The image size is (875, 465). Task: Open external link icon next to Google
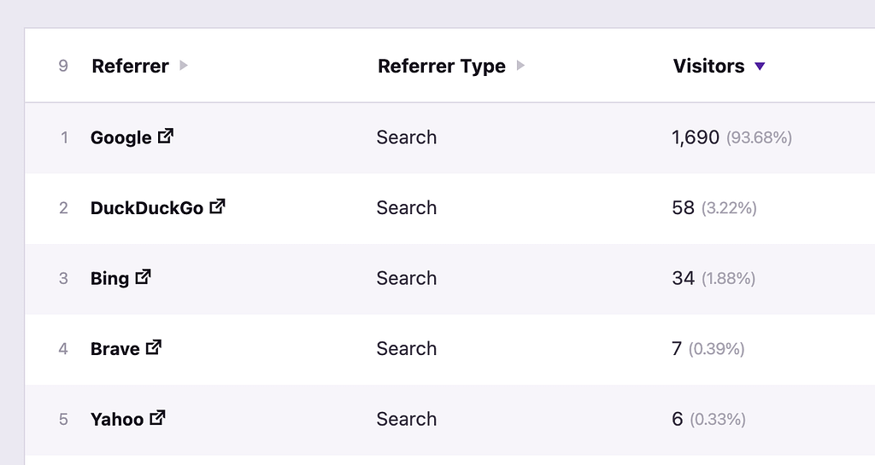(167, 136)
